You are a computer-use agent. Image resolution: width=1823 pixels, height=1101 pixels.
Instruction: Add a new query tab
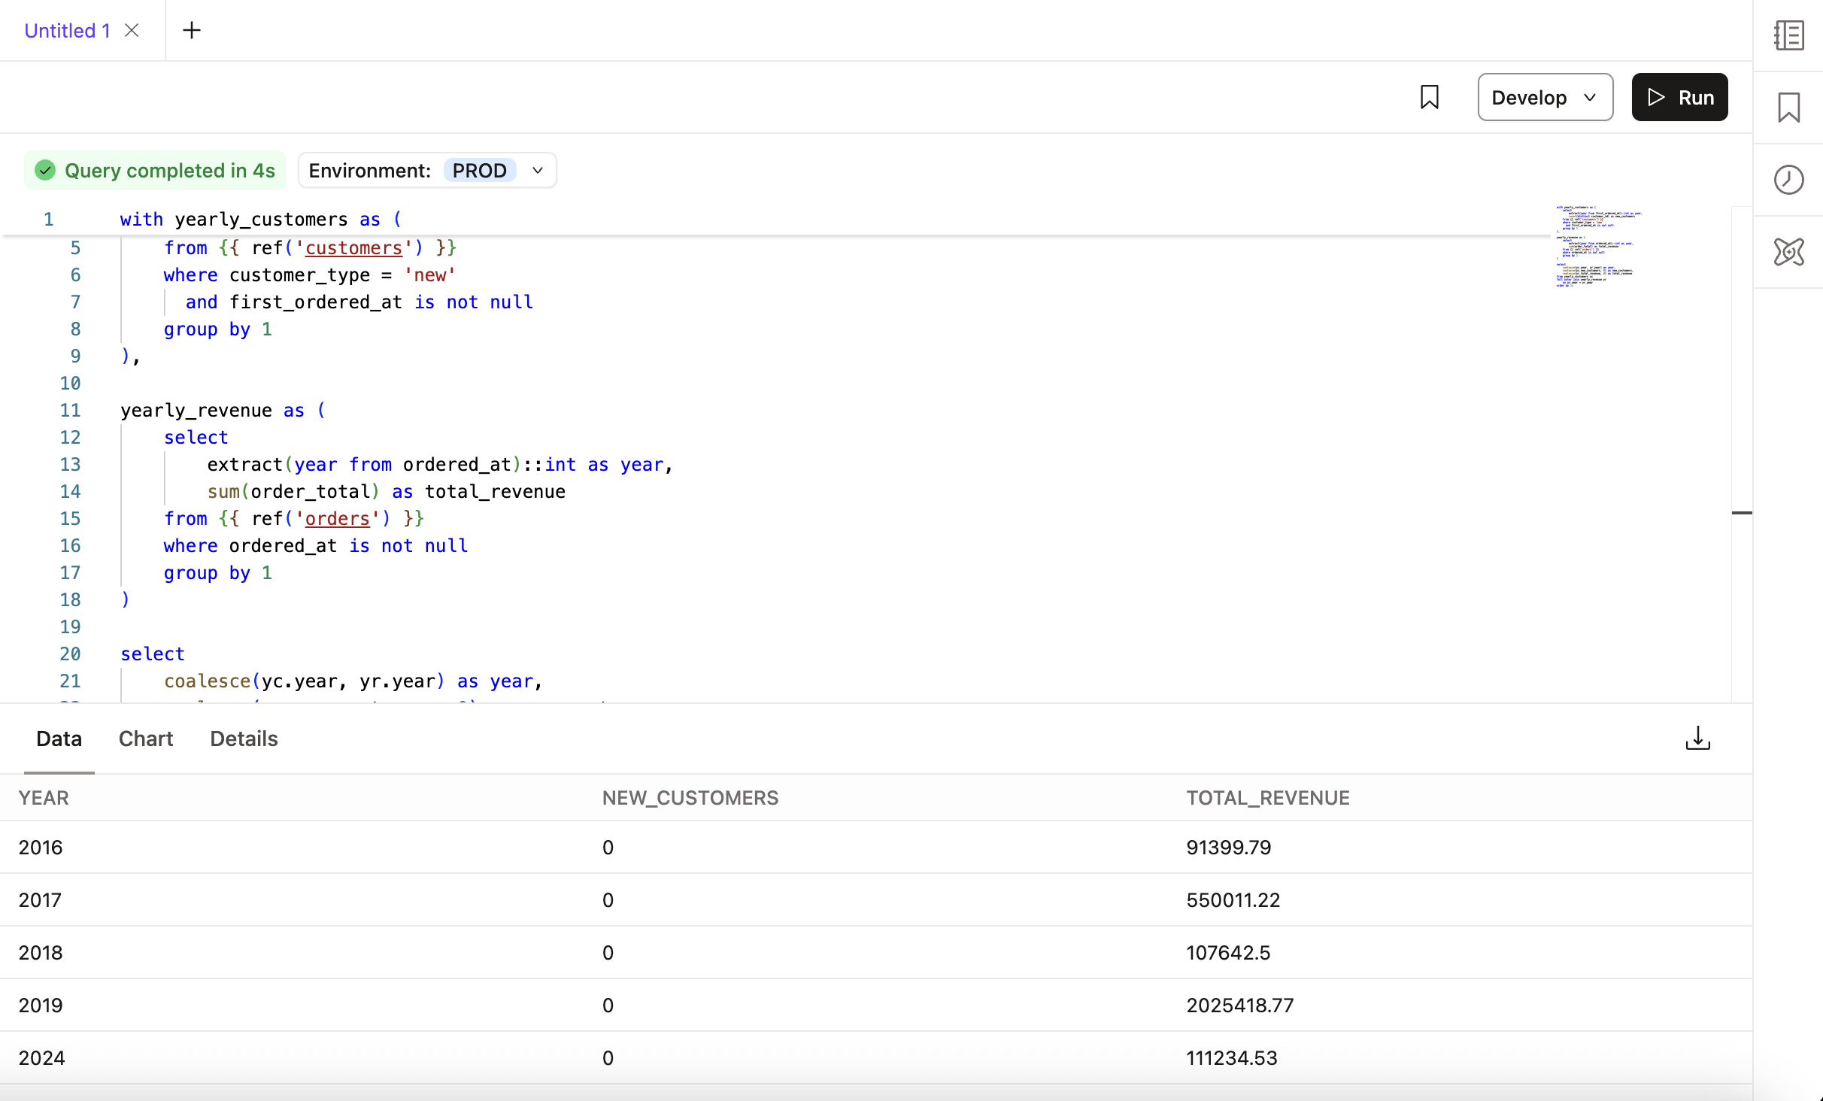(192, 30)
